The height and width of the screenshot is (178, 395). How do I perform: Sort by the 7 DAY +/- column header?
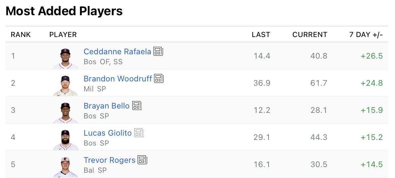pyautogui.click(x=366, y=35)
